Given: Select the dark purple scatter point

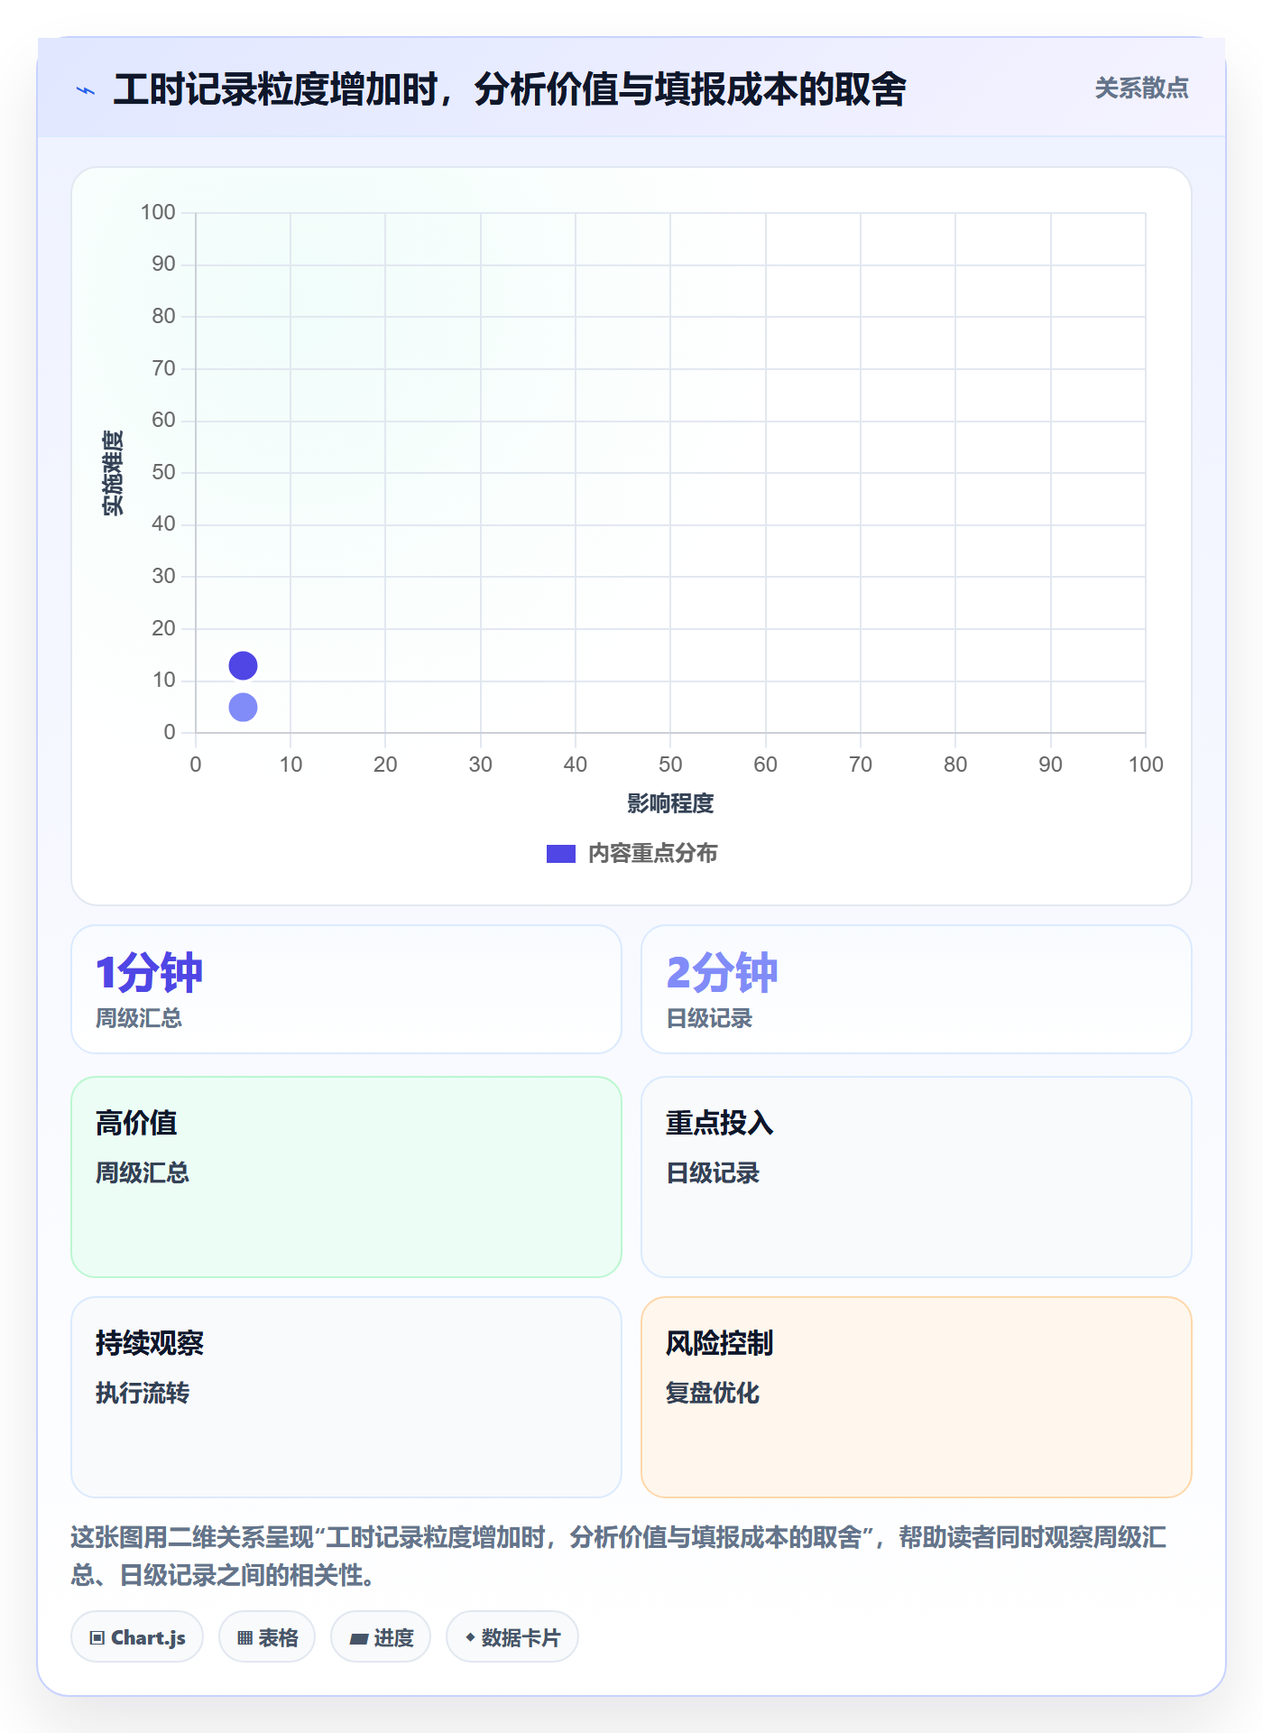Looking at the screenshot, I should click(243, 666).
